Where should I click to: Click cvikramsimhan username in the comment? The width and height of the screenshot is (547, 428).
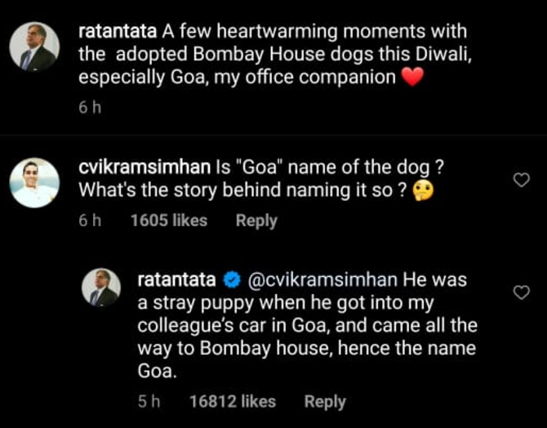pyautogui.click(x=143, y=167)
